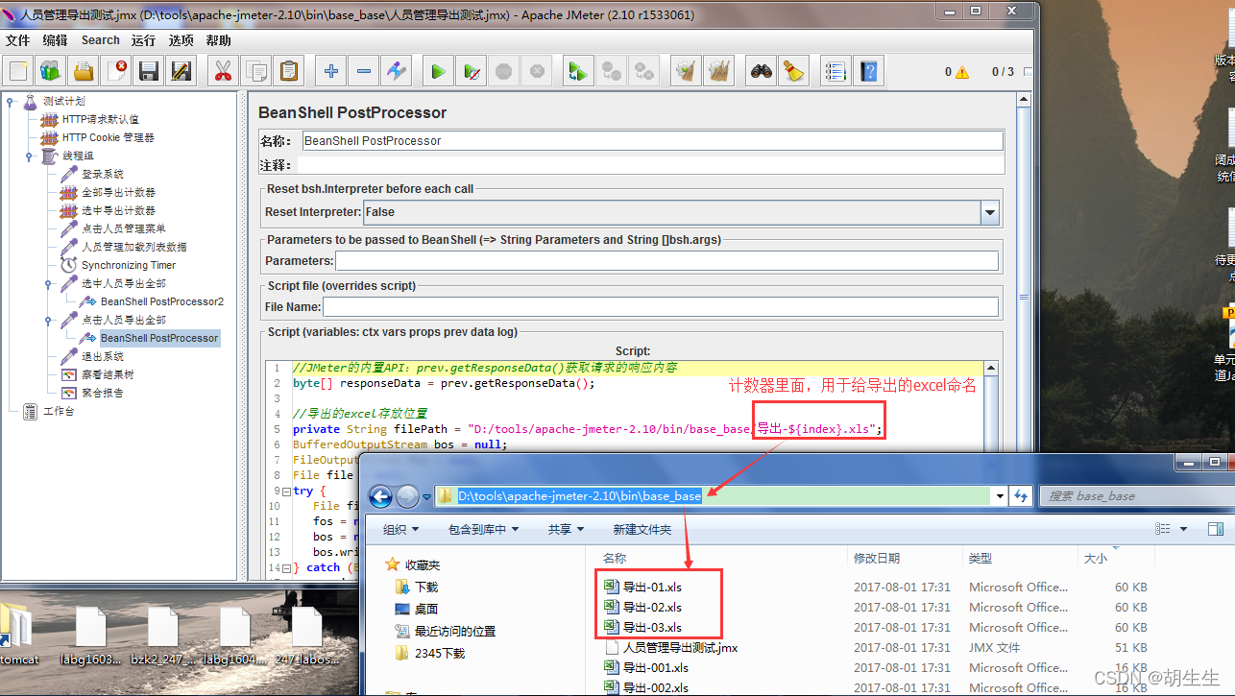
Task: Open 桌面 in Explorer favorites pane
Action: coord(426,610)
